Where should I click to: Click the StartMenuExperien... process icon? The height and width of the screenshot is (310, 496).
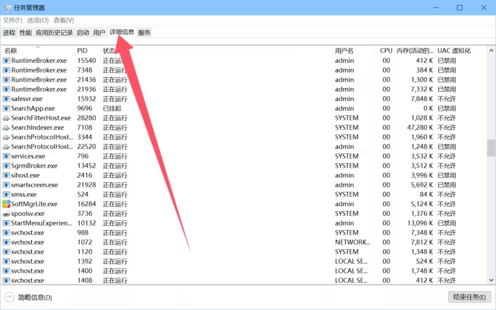(6, 223)
